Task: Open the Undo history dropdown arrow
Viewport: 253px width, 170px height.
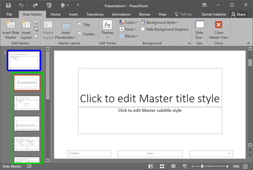Action: pyautogui.click(x=27, y=6)
